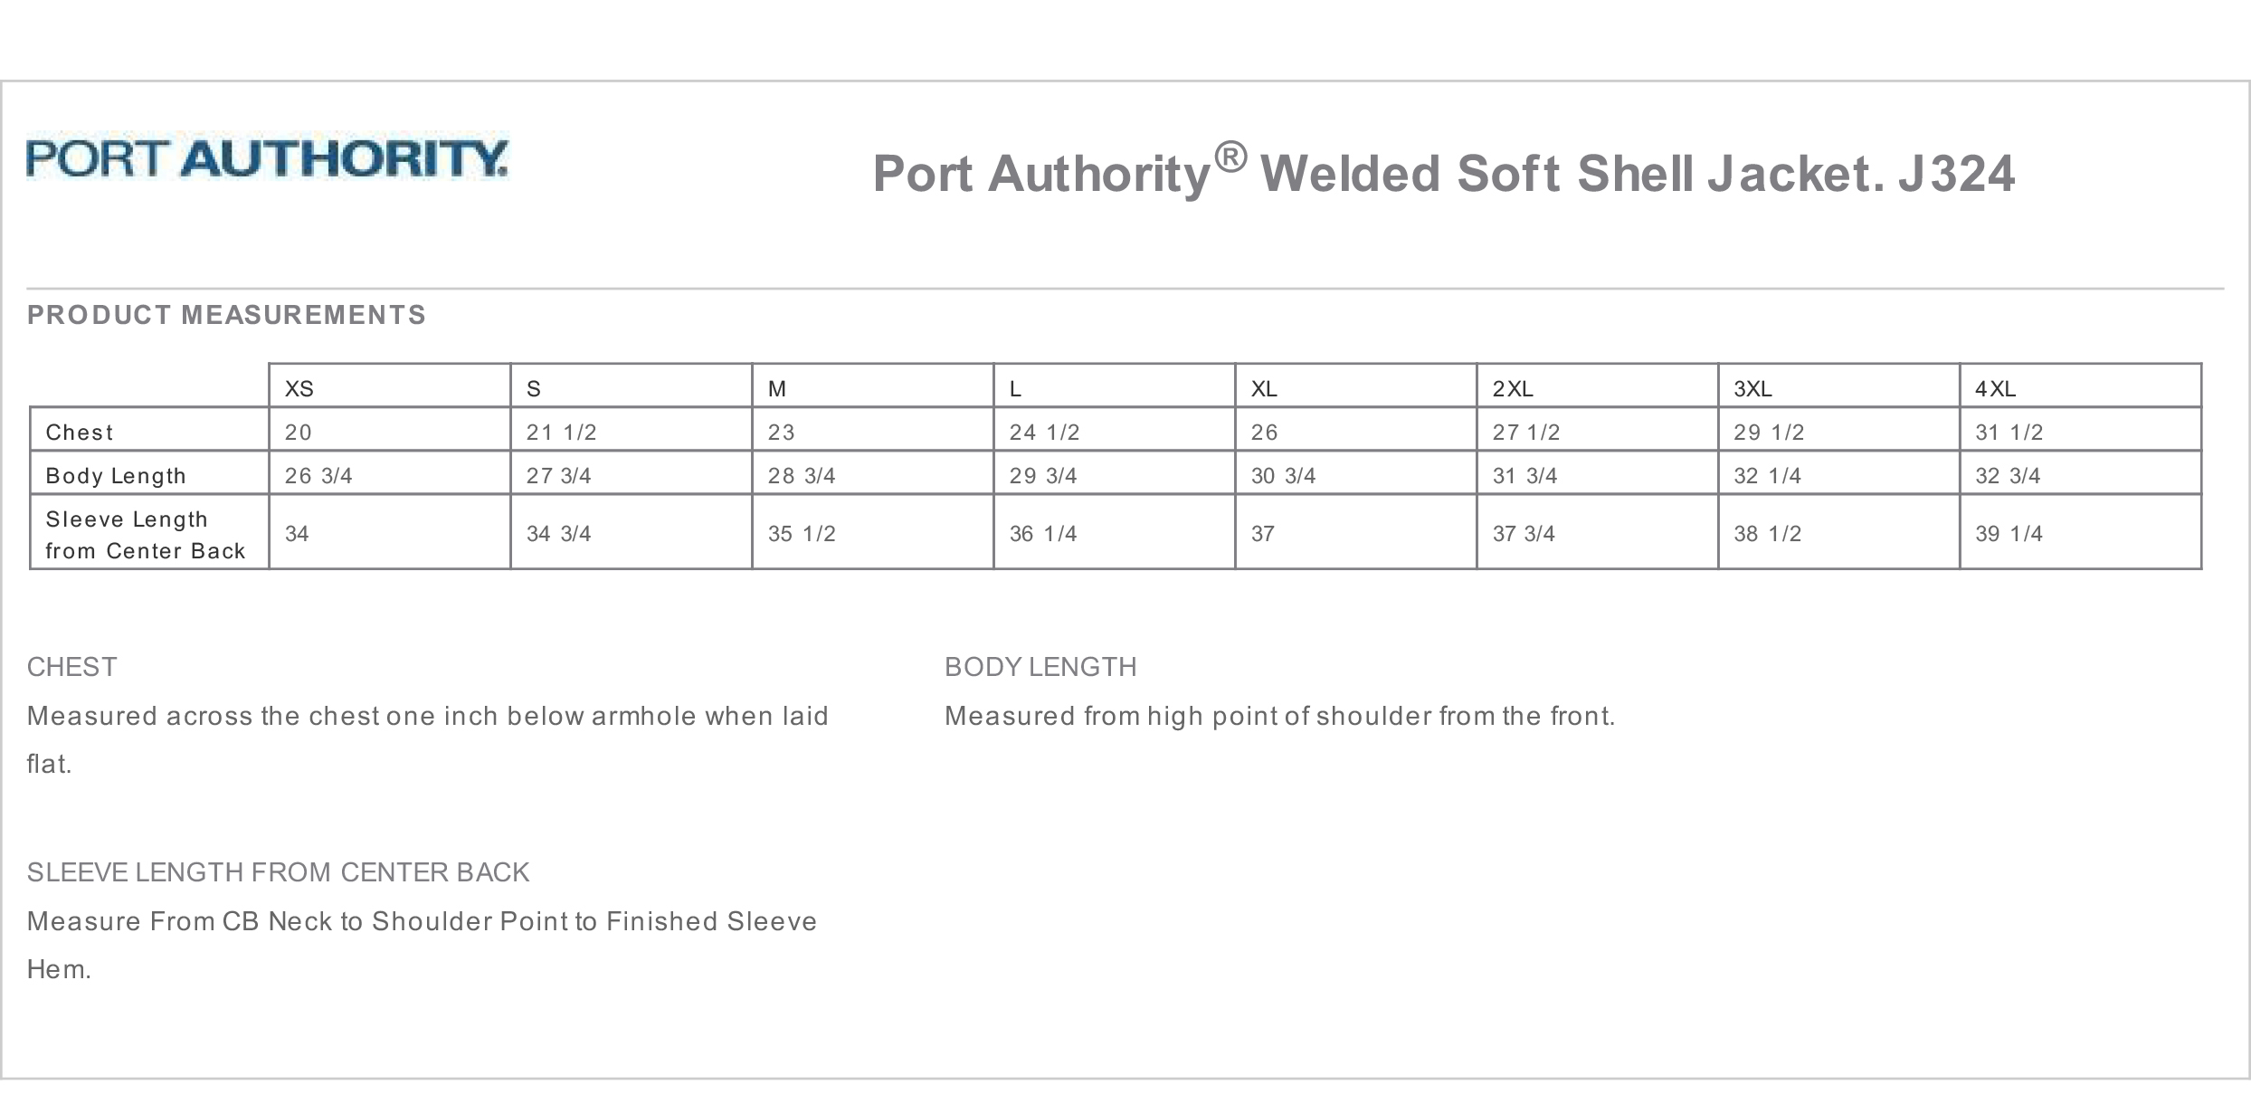Screen dimensions: 2251x1104
Task: Select the 2XL size column header
Action: click(x=1513, y=389)
